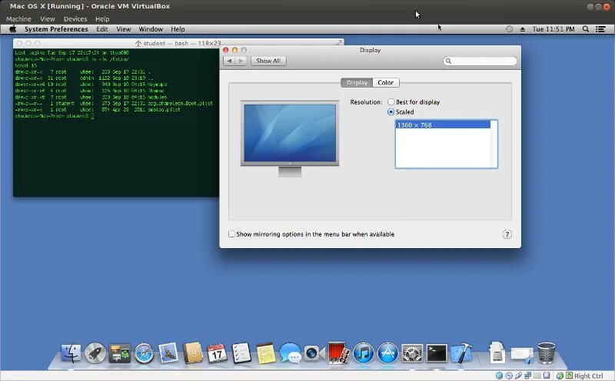Viewport: 615px width, 381px height.
Task: Open Spotlight magnifier in menu bar
Action: [586, 29]
